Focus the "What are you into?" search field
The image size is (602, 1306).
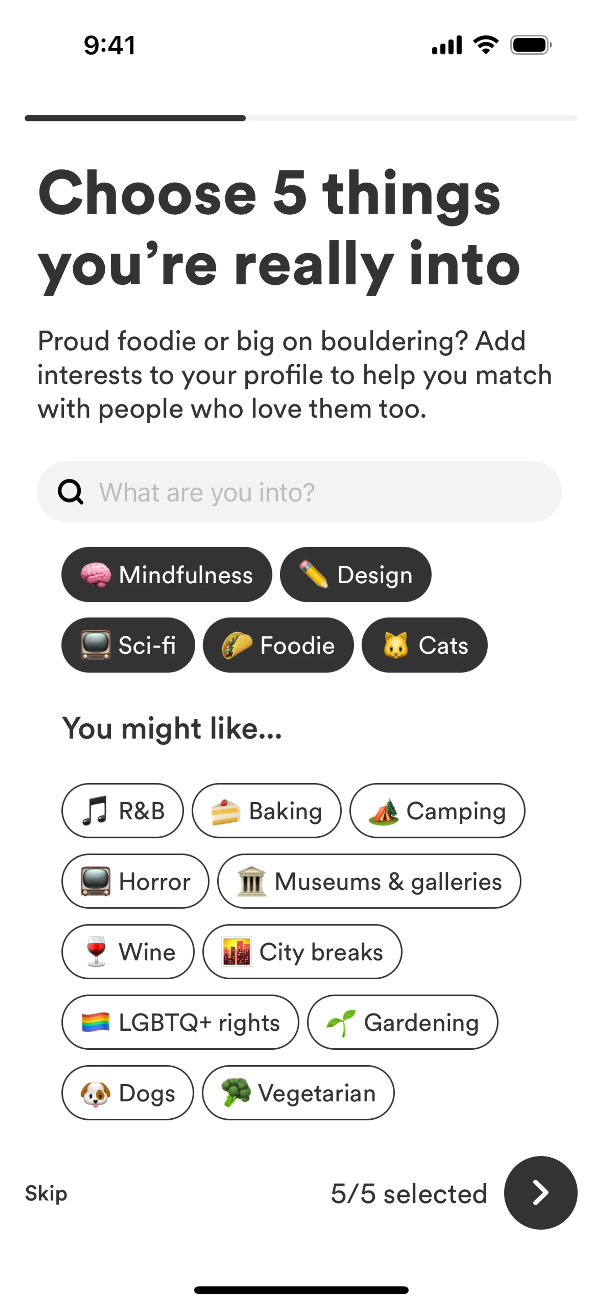314,492
